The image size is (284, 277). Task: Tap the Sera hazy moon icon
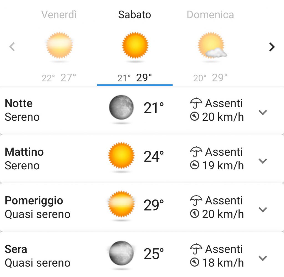coord(121,253)
